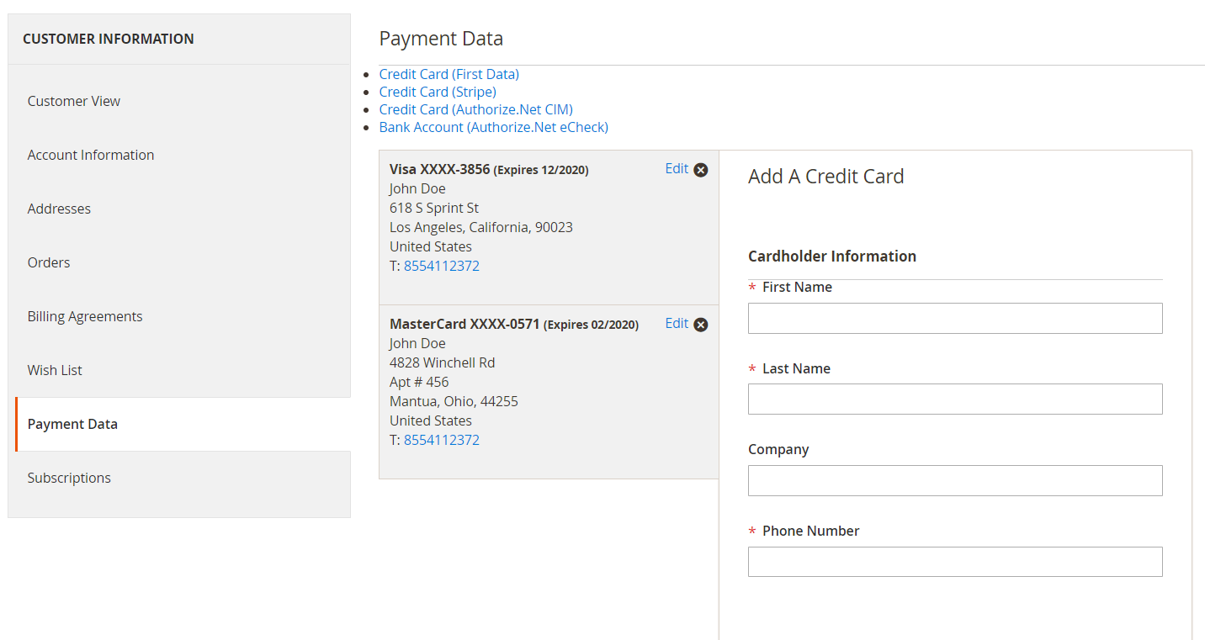Image resolution: width=1205 pixels, height=640 pixels.
Task: Open Credit Card (First Data) link
Action: 449,74
